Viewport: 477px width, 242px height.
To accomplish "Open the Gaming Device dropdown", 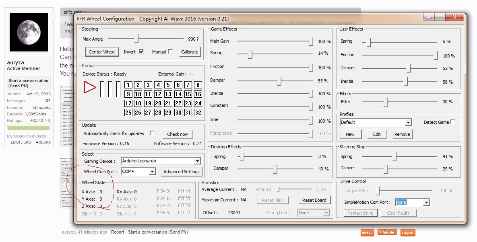I will point(197,161).
